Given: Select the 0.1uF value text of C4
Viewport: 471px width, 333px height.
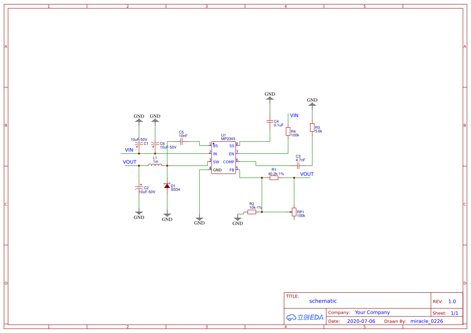Looking at the screenshot, I should point(278,125).
